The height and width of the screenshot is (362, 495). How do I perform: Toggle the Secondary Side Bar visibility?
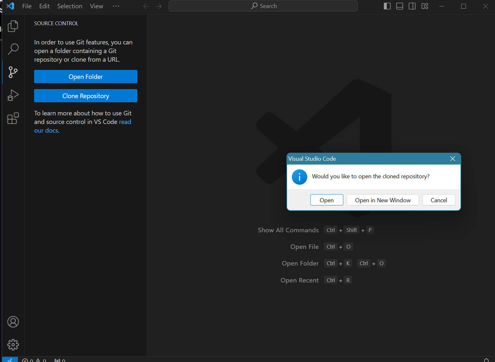click(x=412, y=6)
